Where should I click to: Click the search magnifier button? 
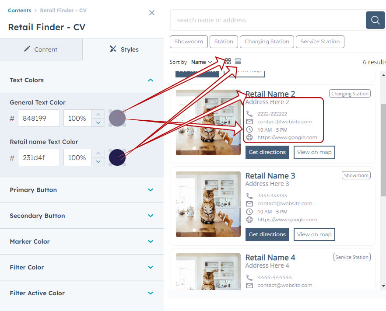point(375,20)
